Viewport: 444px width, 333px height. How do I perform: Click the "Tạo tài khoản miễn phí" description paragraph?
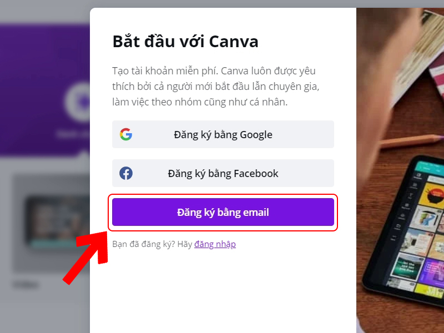216,87
